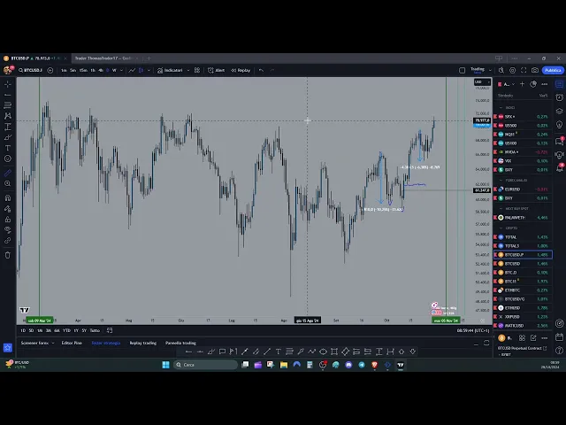Open the Alerts clock icon in right sidebar
Image resolution: width=566 pixels, height=425 pixels.
(x=559, y=97)
